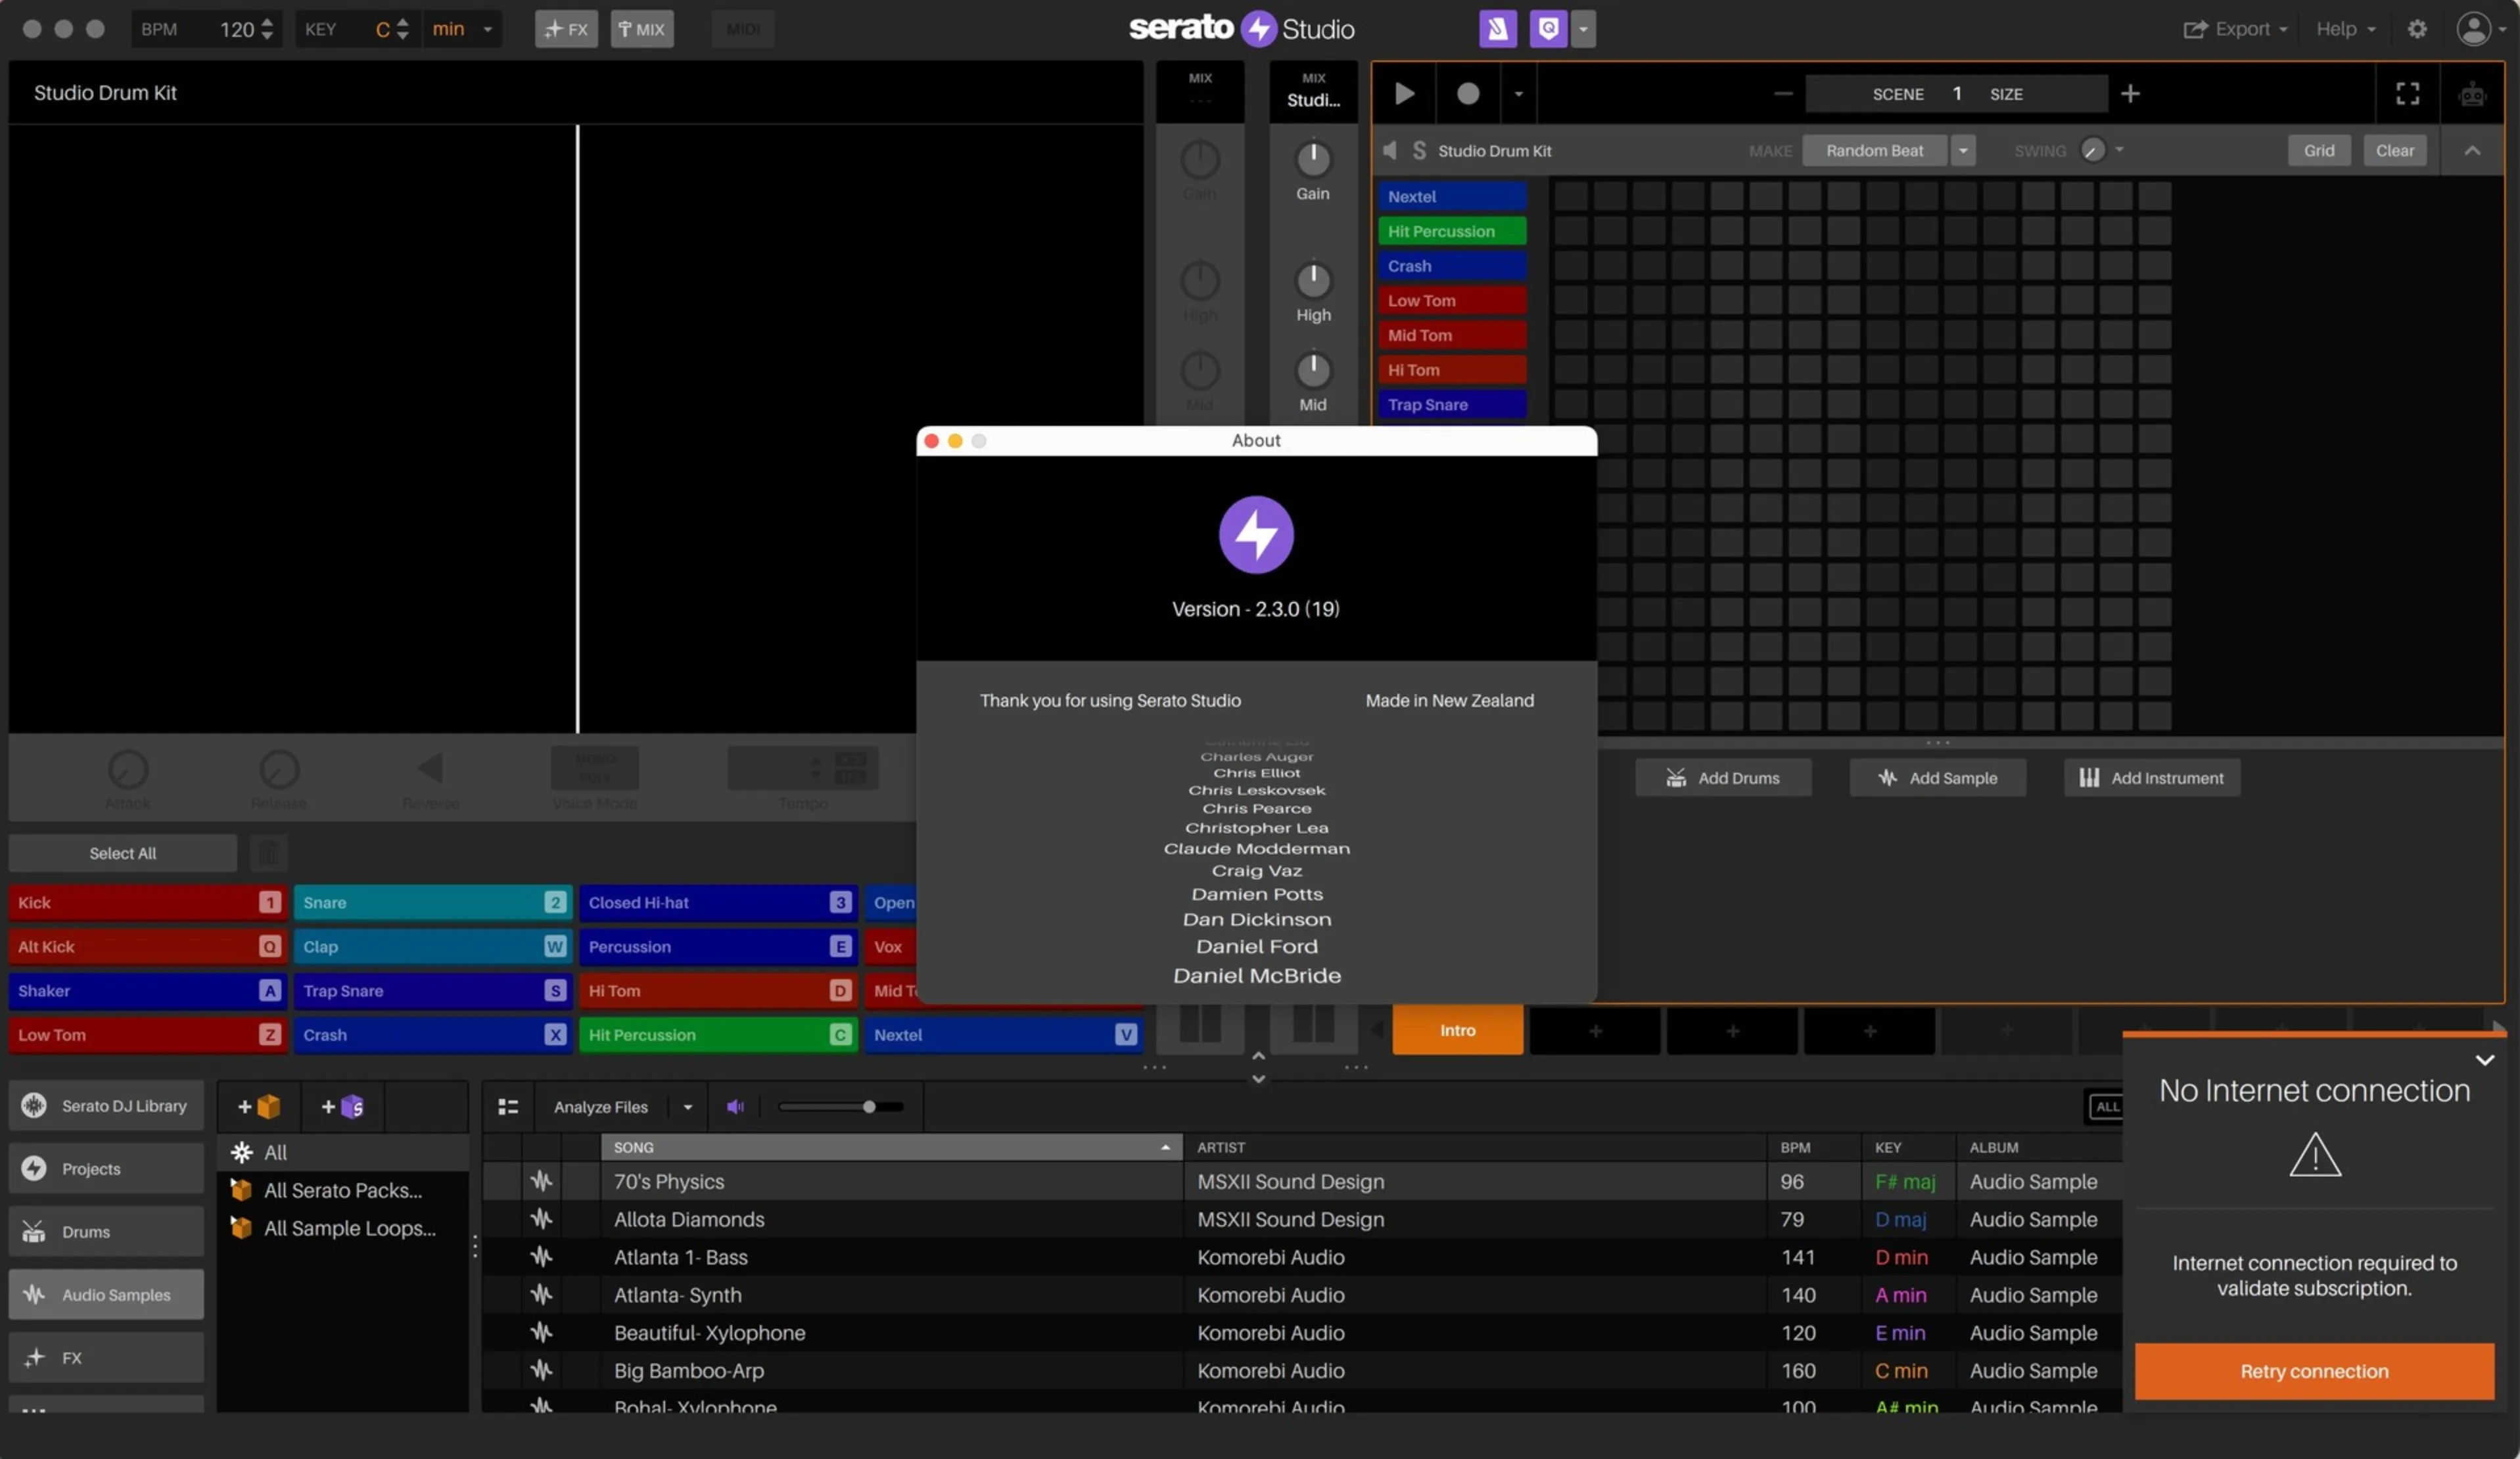Adjust the KEY C stepper arrows

coord(402,29)
